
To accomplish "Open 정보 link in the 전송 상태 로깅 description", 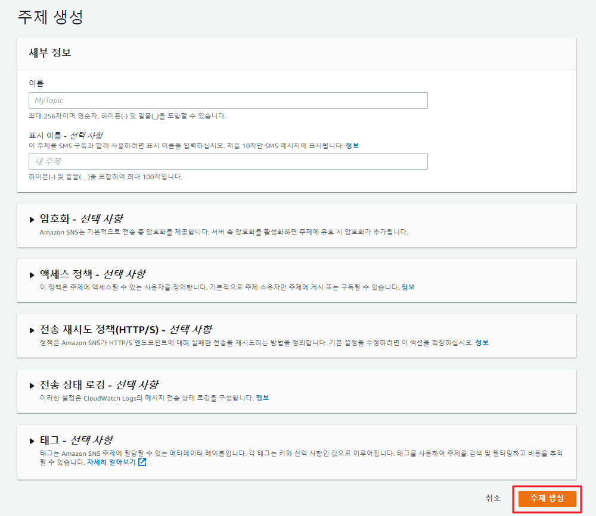I will pyautogui.click(x=262, y=398).
